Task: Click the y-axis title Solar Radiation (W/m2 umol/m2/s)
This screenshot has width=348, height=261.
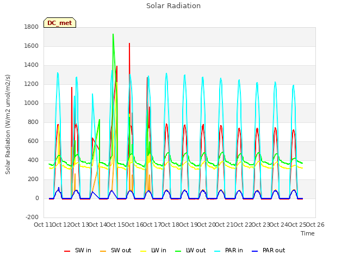Action: click(x=8, y=125)
